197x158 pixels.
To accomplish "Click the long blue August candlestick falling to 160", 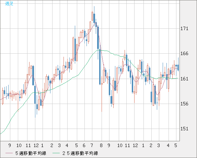I will pos(100,67).
